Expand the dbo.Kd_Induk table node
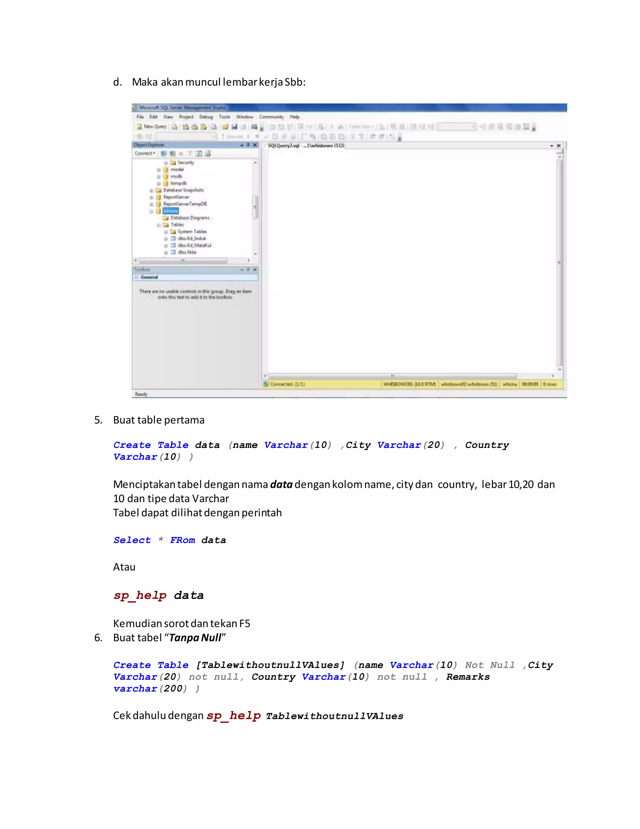Viewport: 640px width, 829px height. click(x=166, y=239)
